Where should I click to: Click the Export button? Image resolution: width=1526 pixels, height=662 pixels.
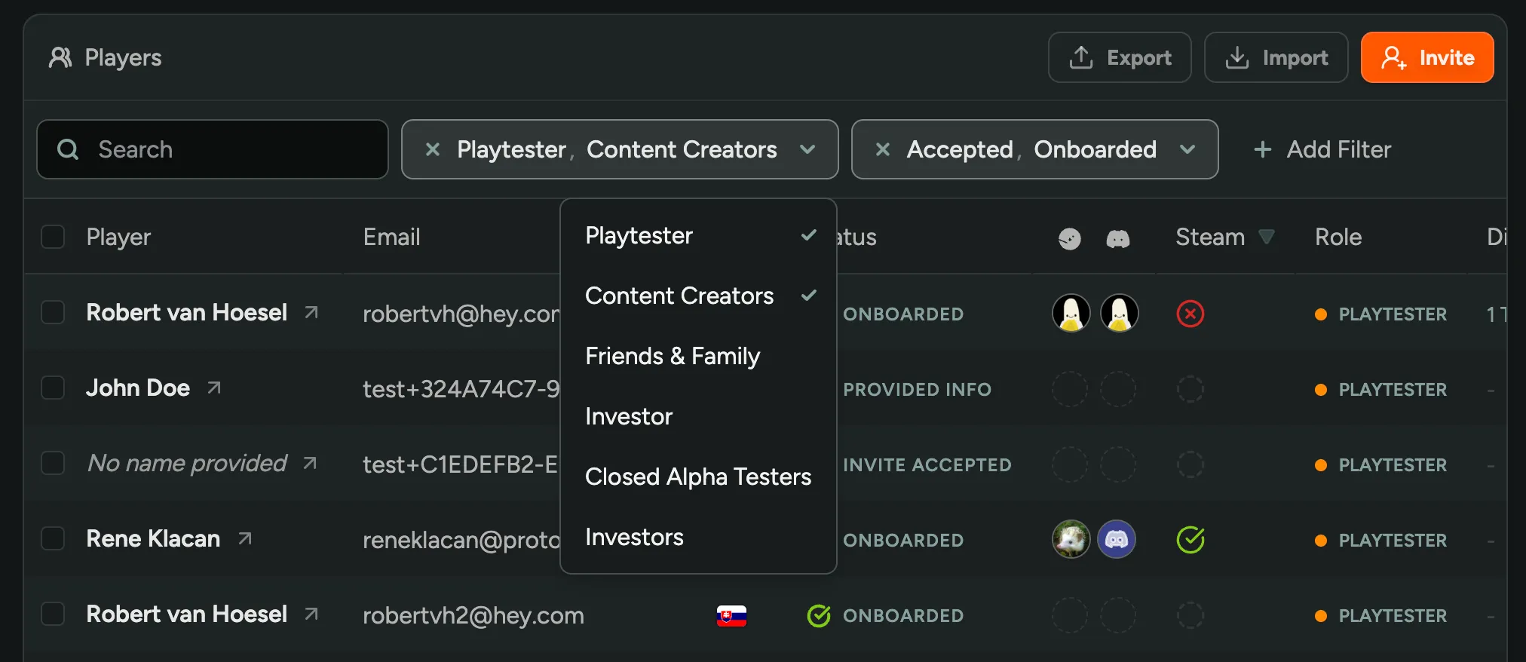tap(1120, 57)
